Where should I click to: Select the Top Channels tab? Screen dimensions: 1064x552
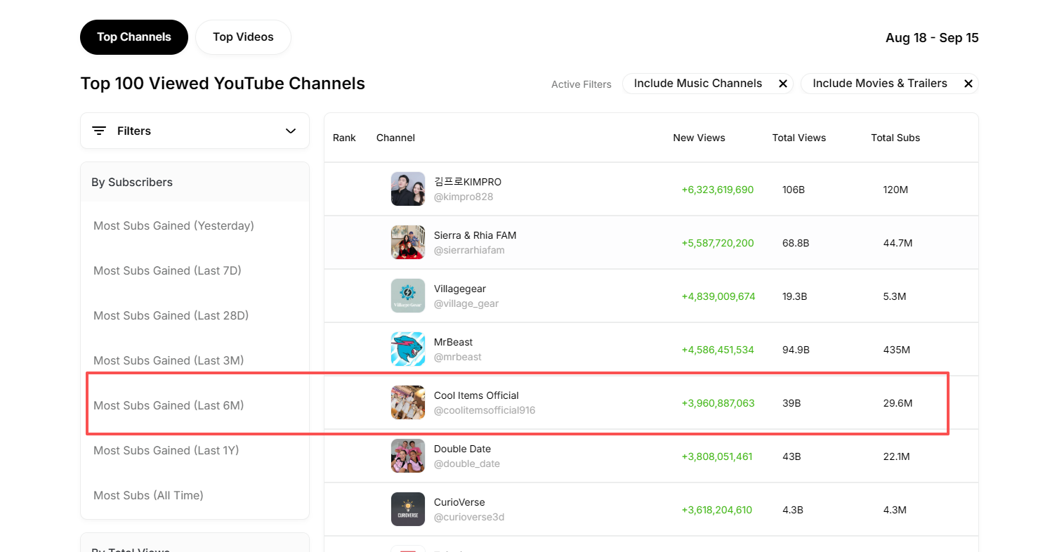134,37
